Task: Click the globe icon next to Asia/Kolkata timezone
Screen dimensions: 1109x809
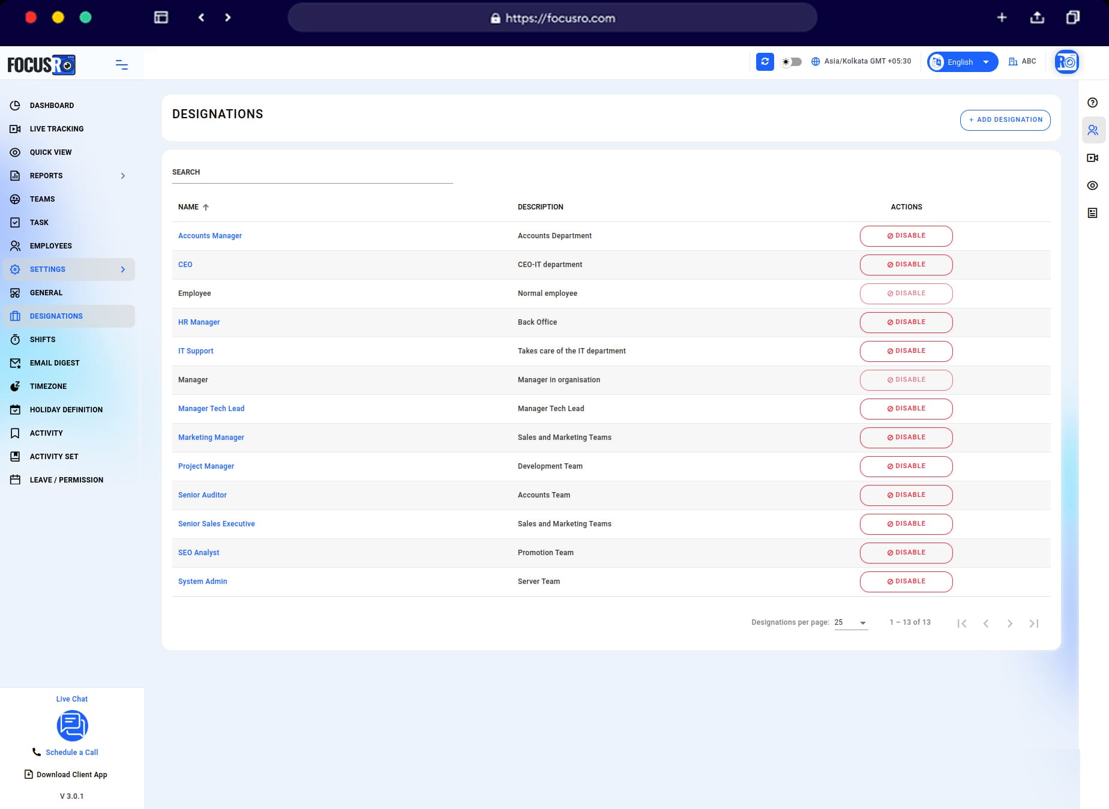Action: [815, 61]
